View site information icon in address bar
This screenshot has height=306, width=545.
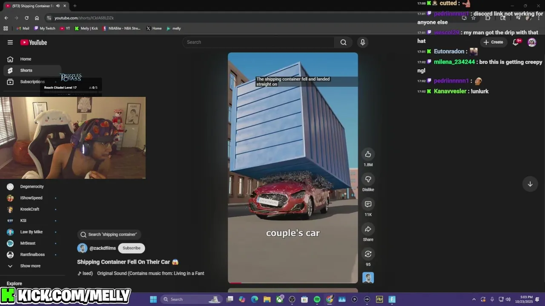point(49,18)
